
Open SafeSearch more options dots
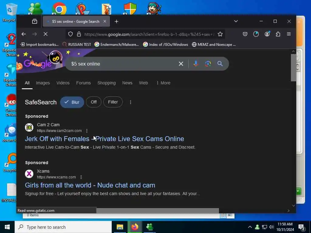131,102
